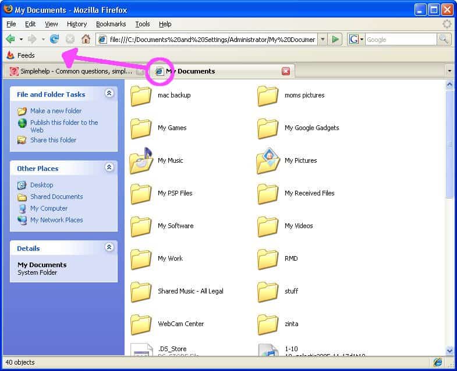Viewport: 457px width, 371px height.
Task: Click the Firefox activity throbber icon
Action: point(447,24)
